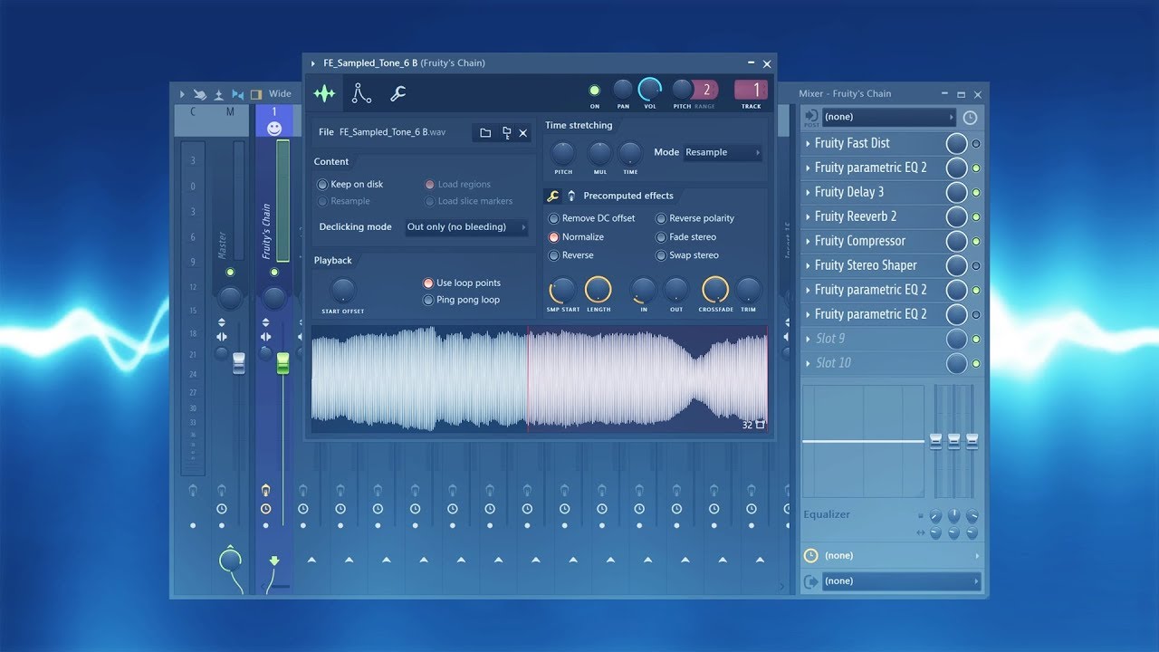Toggle Load slice markers option
This screenshot has width=1159, height=652.
click(x=429, y=201)
